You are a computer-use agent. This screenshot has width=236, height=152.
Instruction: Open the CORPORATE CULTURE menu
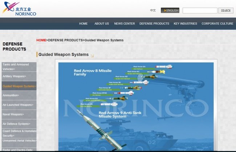217,24
